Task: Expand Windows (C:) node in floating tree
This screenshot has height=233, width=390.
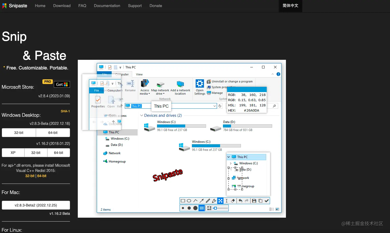Action: 231,163
